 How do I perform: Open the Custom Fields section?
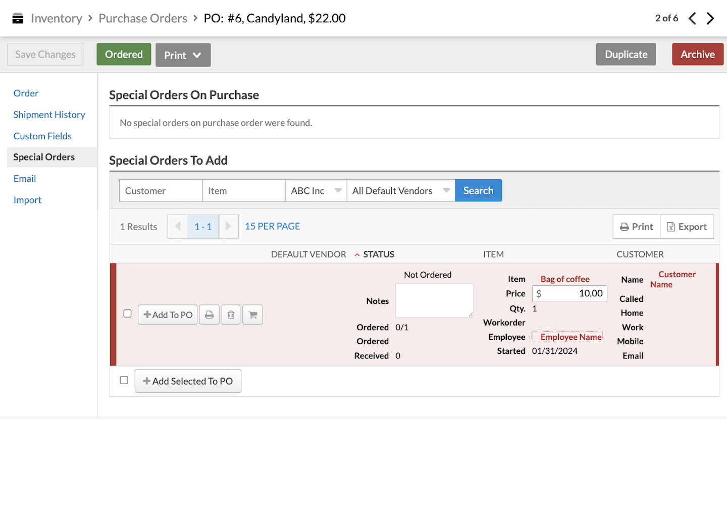point(42,136)
